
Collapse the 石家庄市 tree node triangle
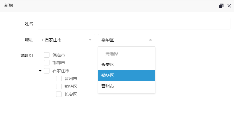click(40, 71)
